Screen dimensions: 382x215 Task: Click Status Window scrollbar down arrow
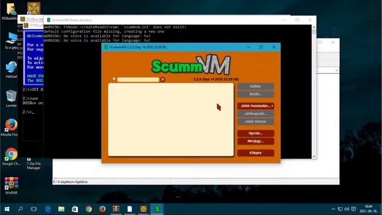pos(314,156)
